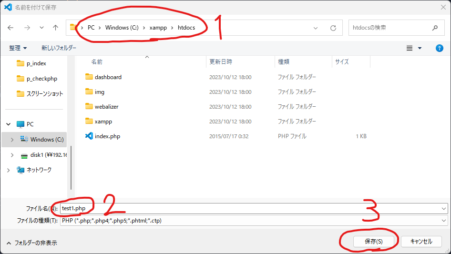Expand the address bar history dropdown
Image resolution: width=451 pixels, height=254 pixels.
click(316, 28)
